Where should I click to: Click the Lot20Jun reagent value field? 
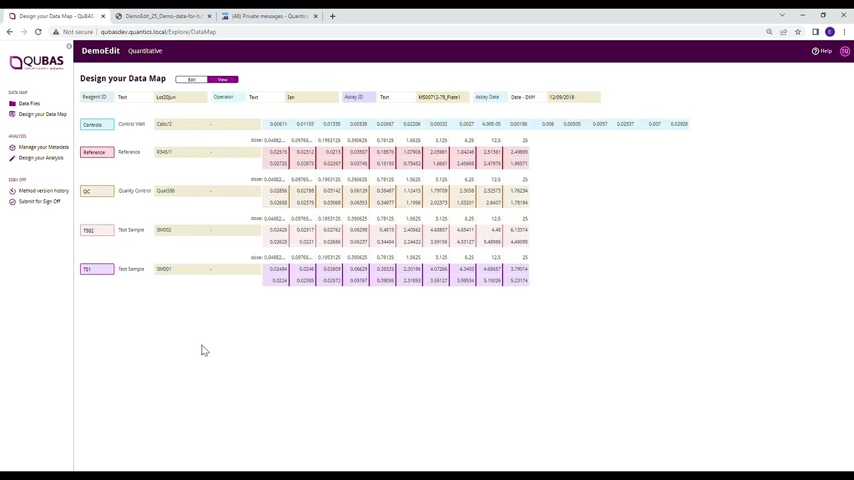click(x=181, y=97)
